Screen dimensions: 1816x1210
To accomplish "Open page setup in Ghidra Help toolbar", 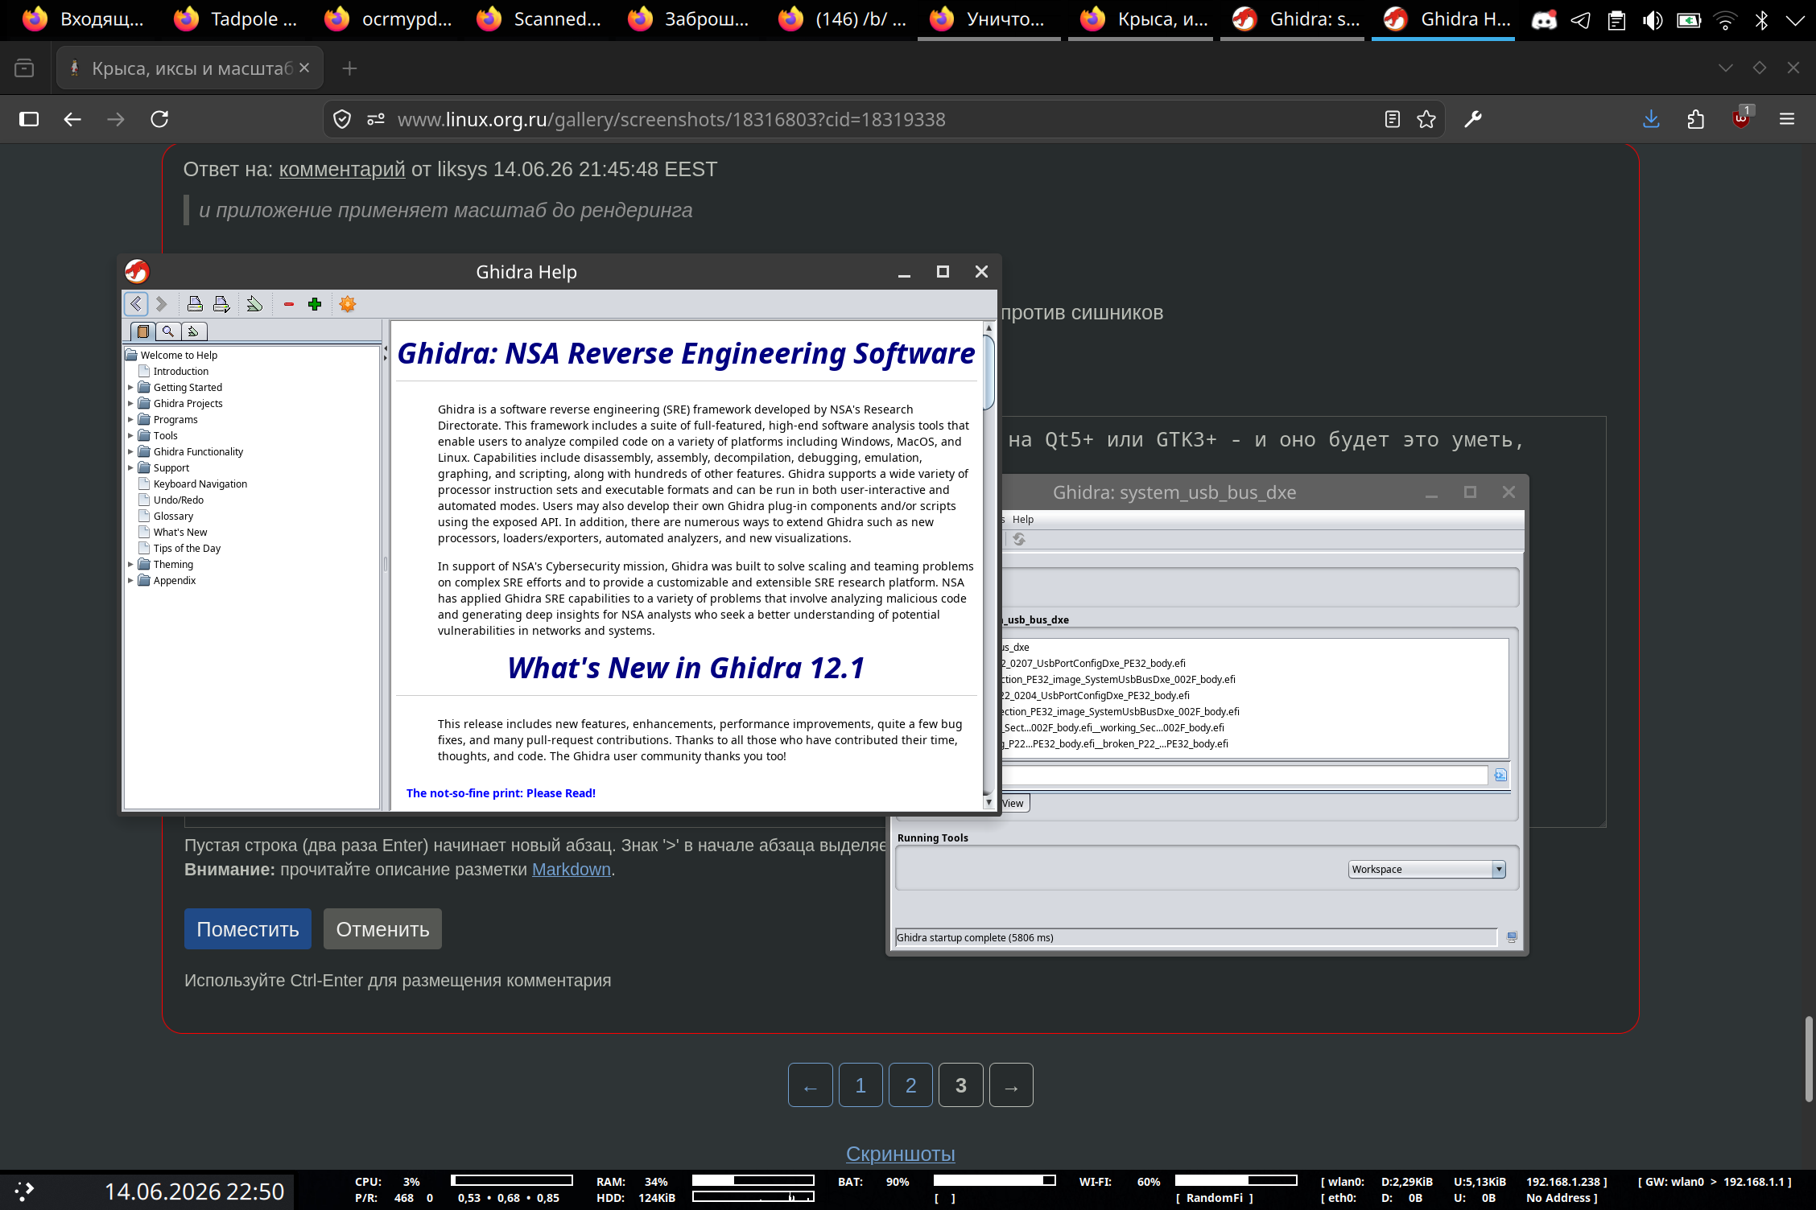I will pyautogui.click(x=221, y=304).
